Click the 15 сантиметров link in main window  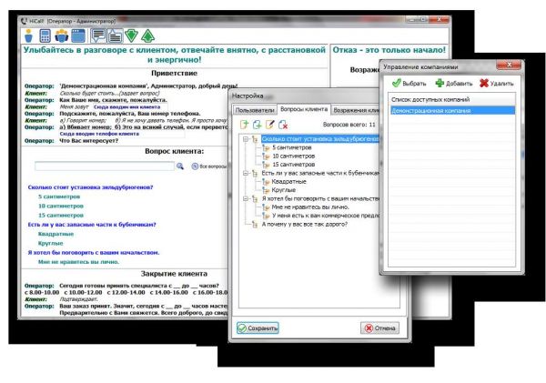[61, 216]
